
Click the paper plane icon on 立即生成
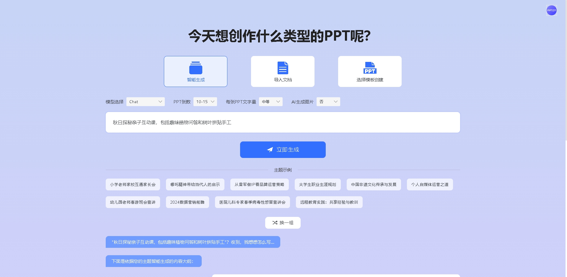pyautogui.click(x=270, y=150)
